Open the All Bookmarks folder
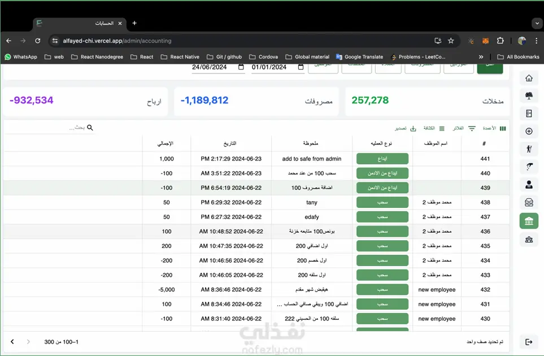This screenshot has height=356, width=544. click(x=519, y=57)
